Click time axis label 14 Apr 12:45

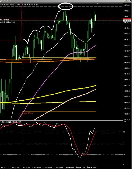92,168
